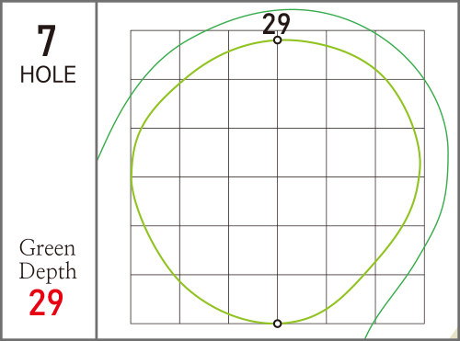Click the bottom-left corner of the grid
This screenshot has height=341, width=460.
pos(131,324)
